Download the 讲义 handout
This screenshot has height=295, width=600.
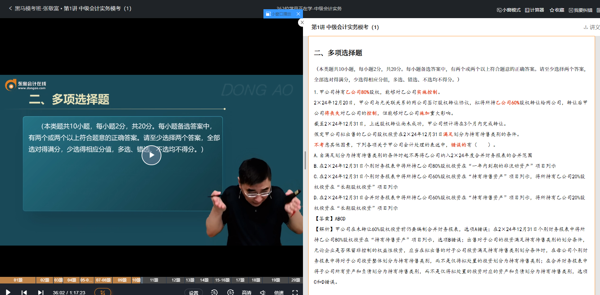592,27
